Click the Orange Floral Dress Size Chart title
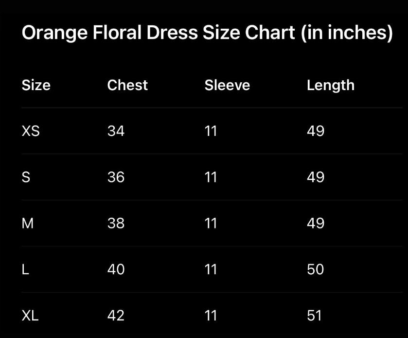 207,33
